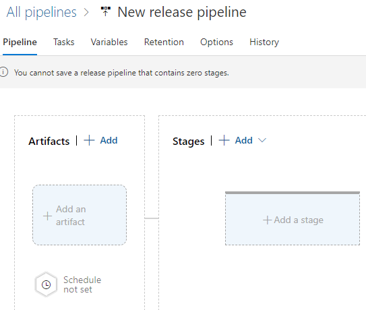Viewport: 366px width, 310px height.
Task: Click plus icon in Add a stage box
Action: tap(268, 220)
